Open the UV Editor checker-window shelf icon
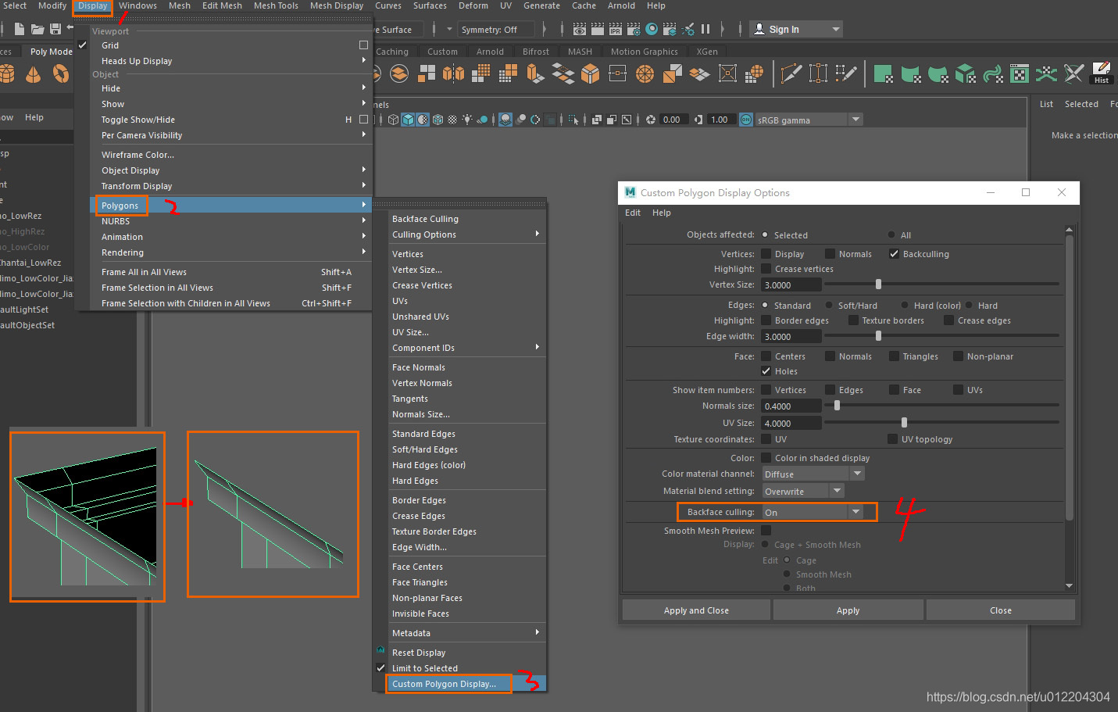The height and width of the screenshot is (712, 1118). click(1020, 74)
